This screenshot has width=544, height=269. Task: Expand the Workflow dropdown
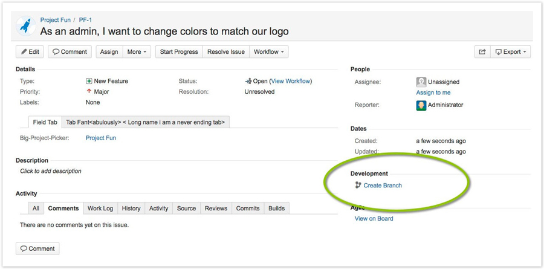pos(269,52)
